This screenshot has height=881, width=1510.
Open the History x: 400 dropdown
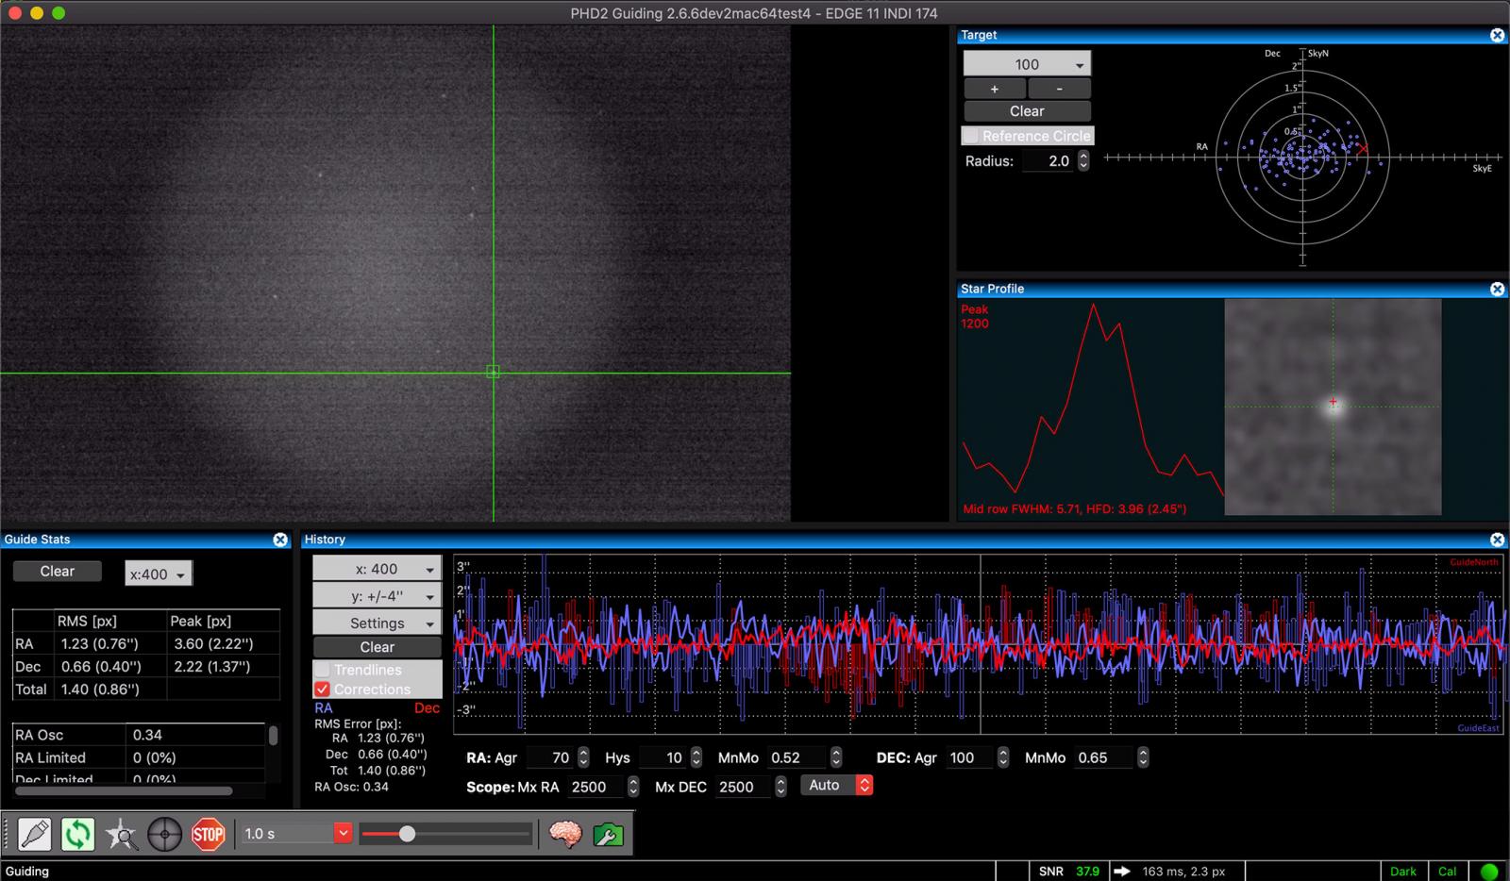377,569
